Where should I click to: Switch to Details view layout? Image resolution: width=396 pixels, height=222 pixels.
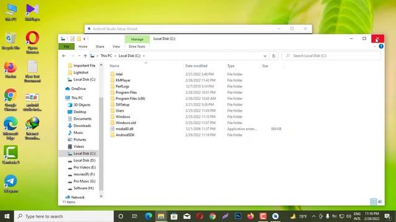(x=373, y=202)
